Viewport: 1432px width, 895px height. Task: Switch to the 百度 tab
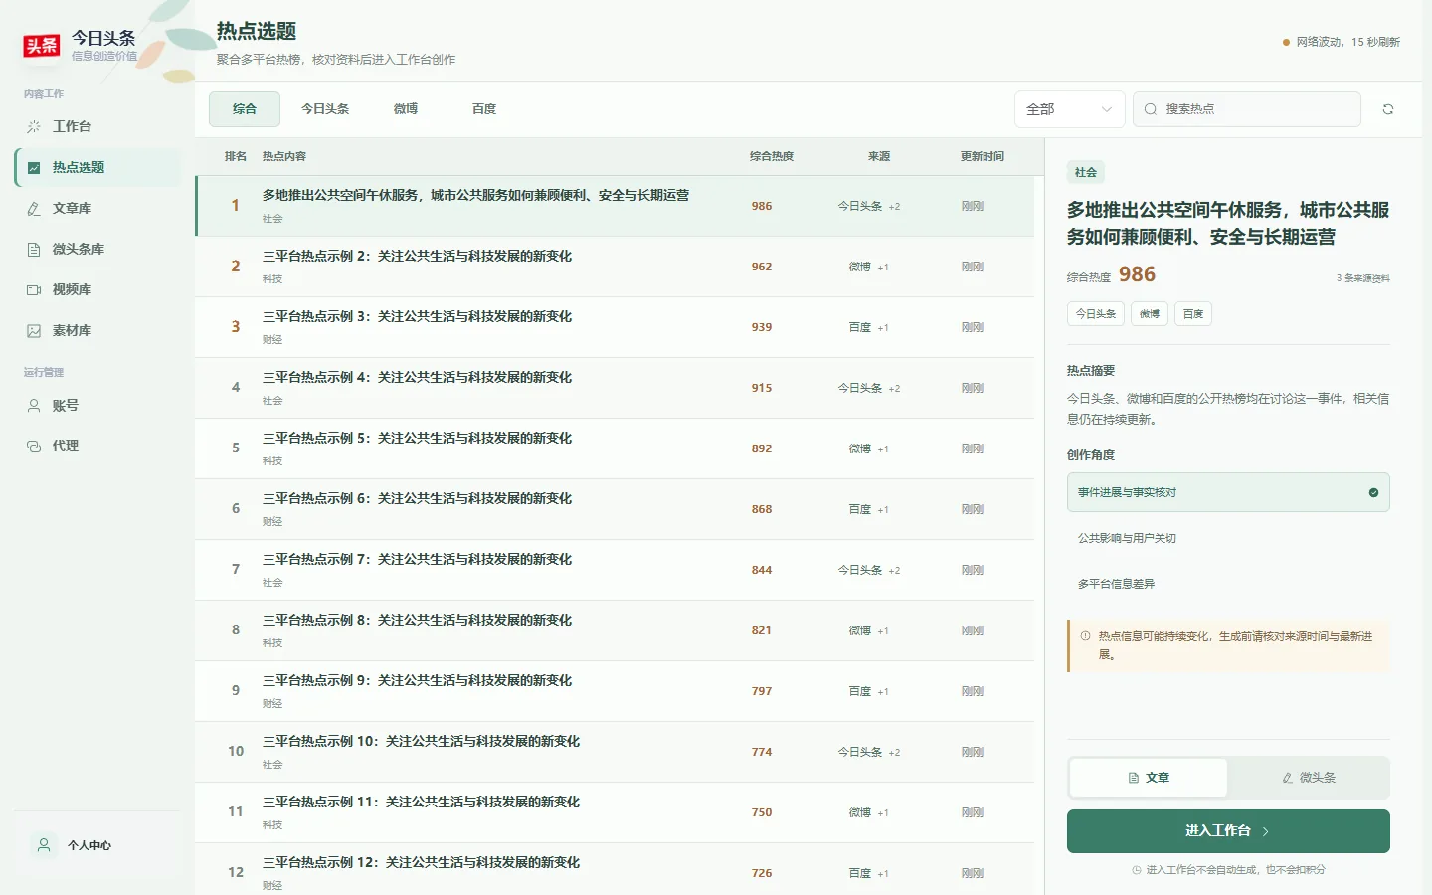coord(484,109)
